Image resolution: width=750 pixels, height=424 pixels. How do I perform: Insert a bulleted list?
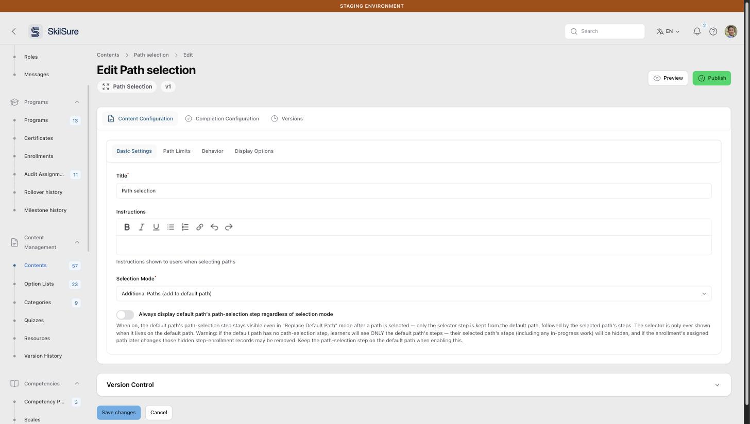pos(171,227)
